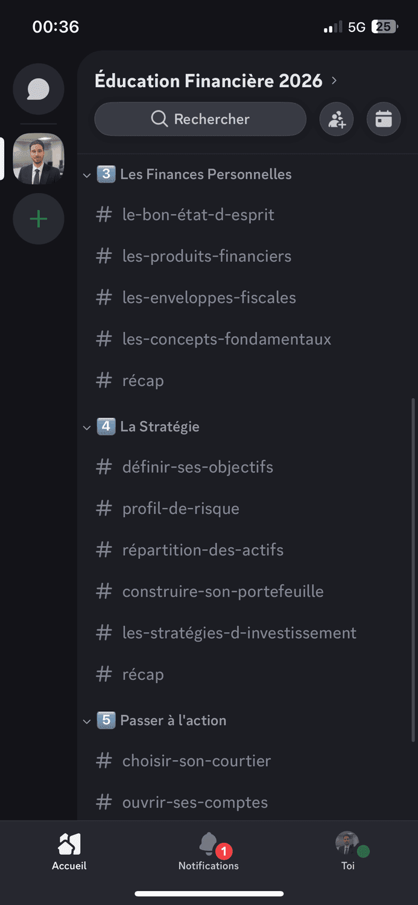
Task: Open the construire-son-portefeuille channel
Action: pos(223,592)
